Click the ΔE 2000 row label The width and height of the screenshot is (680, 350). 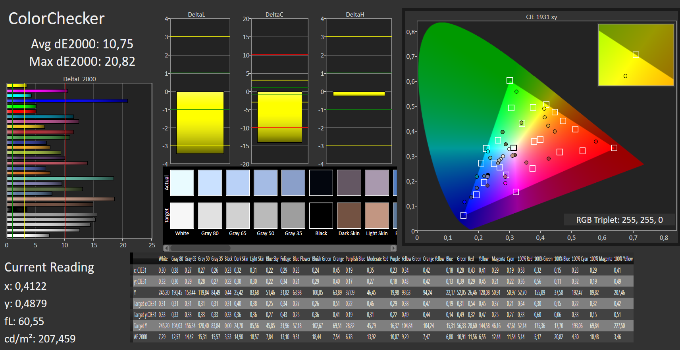click(141, 337)
